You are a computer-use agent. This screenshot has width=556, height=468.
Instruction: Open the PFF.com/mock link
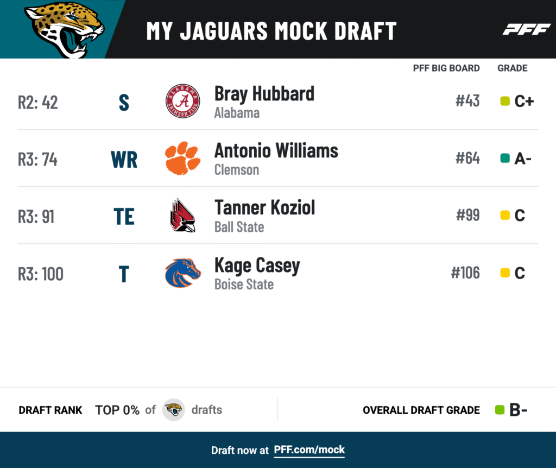[x=309, y=450]
